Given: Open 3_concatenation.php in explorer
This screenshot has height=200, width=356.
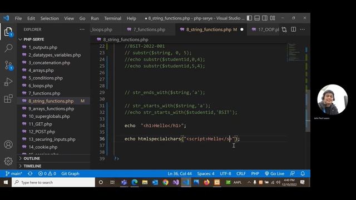Looking at the screenshot, I should (x=53, y=63).
